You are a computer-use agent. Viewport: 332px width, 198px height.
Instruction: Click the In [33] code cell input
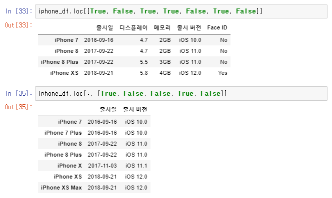point(181,11)
